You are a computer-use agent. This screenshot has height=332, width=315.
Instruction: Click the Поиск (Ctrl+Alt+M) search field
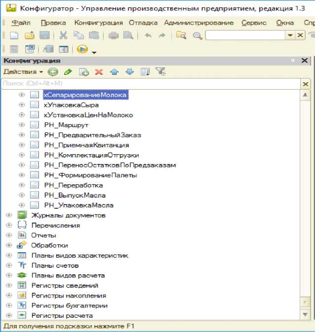click(x=148, y=84)
